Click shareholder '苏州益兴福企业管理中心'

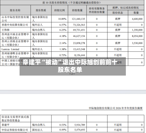pyautogui.click(x=15, y=36)
